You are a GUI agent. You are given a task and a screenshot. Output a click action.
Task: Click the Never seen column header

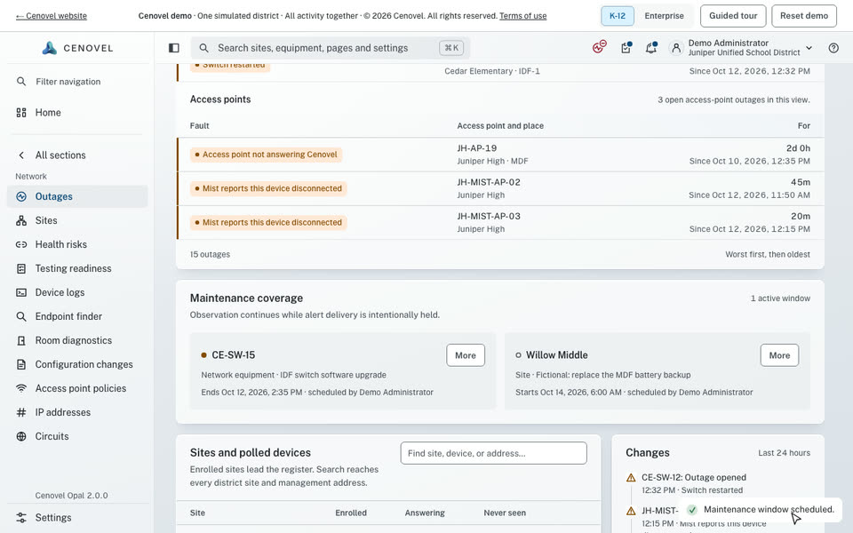pos(505,513)
